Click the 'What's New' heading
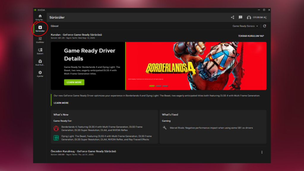304x171 pixels. 61,115
